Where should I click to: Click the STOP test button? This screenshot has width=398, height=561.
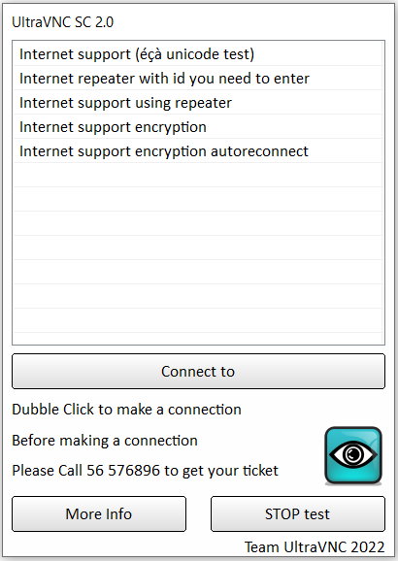pyautogui.click(x=298, y=513)
